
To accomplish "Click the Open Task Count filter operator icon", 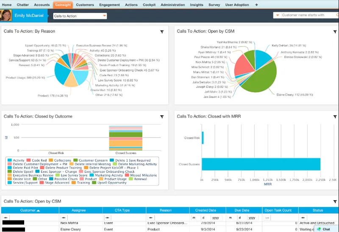I will [x=267, y=218].
